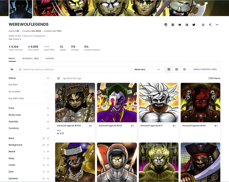Viewport: 229px width, 182px height.
Task: Open the Medium 'M' icon
Action: (x=187, y=25)
